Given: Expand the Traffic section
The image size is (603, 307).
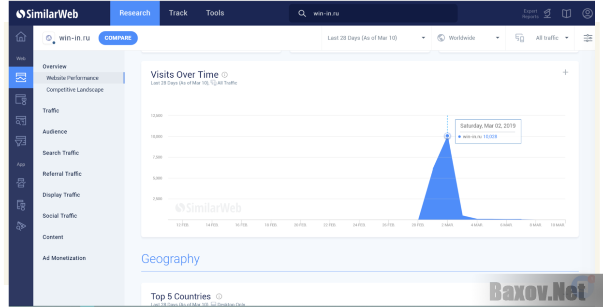Looking at the screenshot, I should pyautogui.click(x=51, y=111).
